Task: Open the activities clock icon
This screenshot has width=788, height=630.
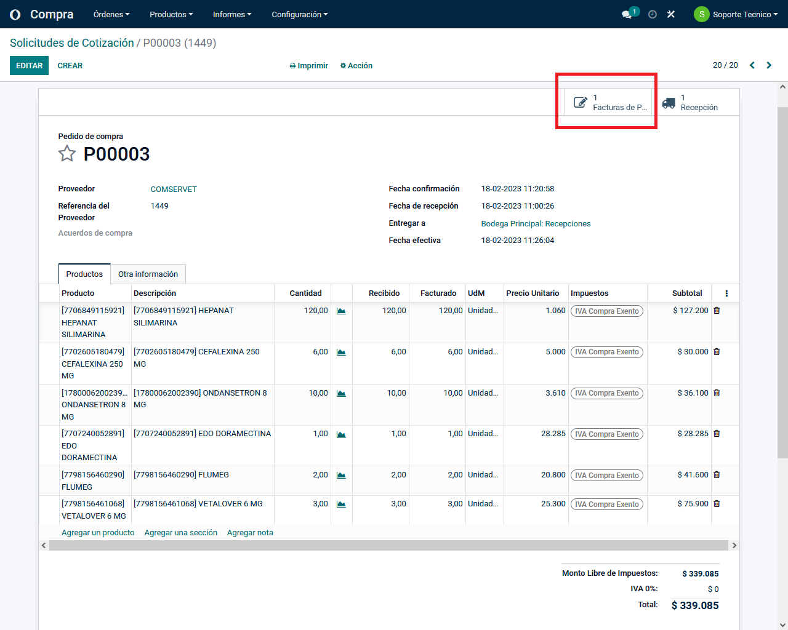Action: [653, 14]
